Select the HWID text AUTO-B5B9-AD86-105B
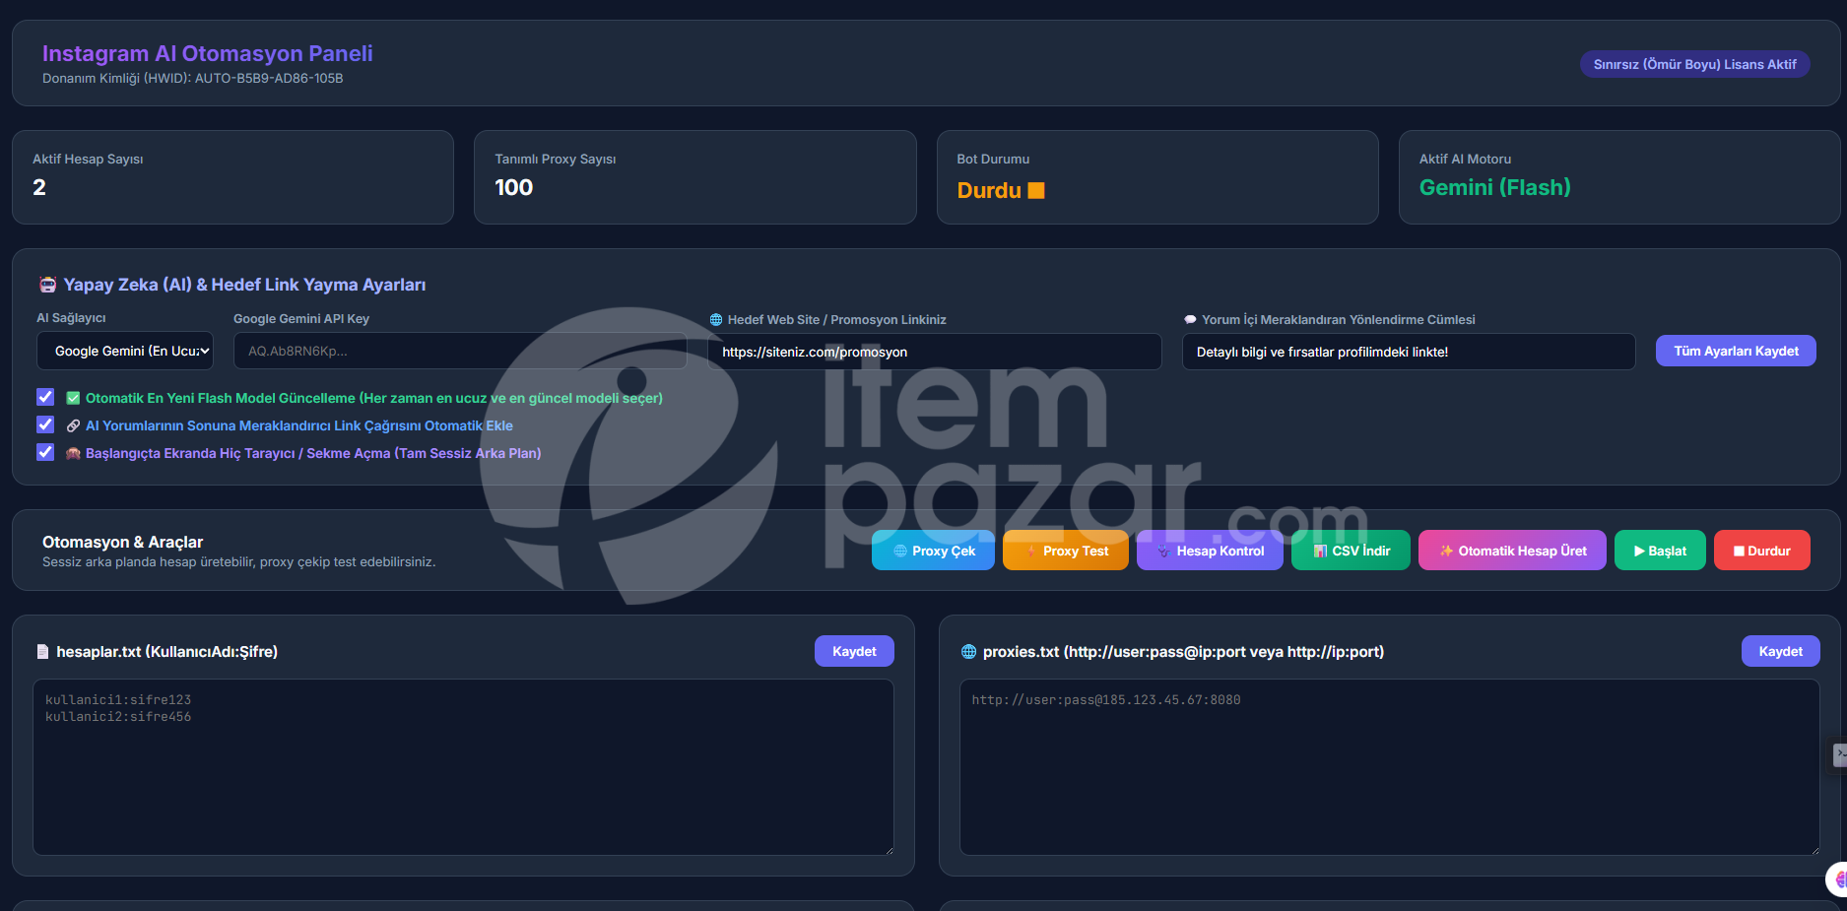The height and width of the screenshot is (911, 1847). click(269, 79)
